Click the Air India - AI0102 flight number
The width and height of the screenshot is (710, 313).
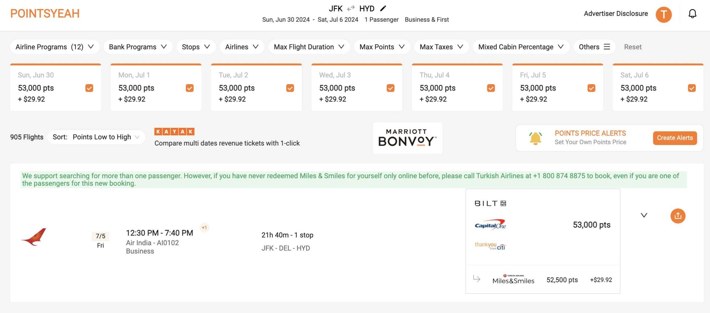(x=152, y=243)
